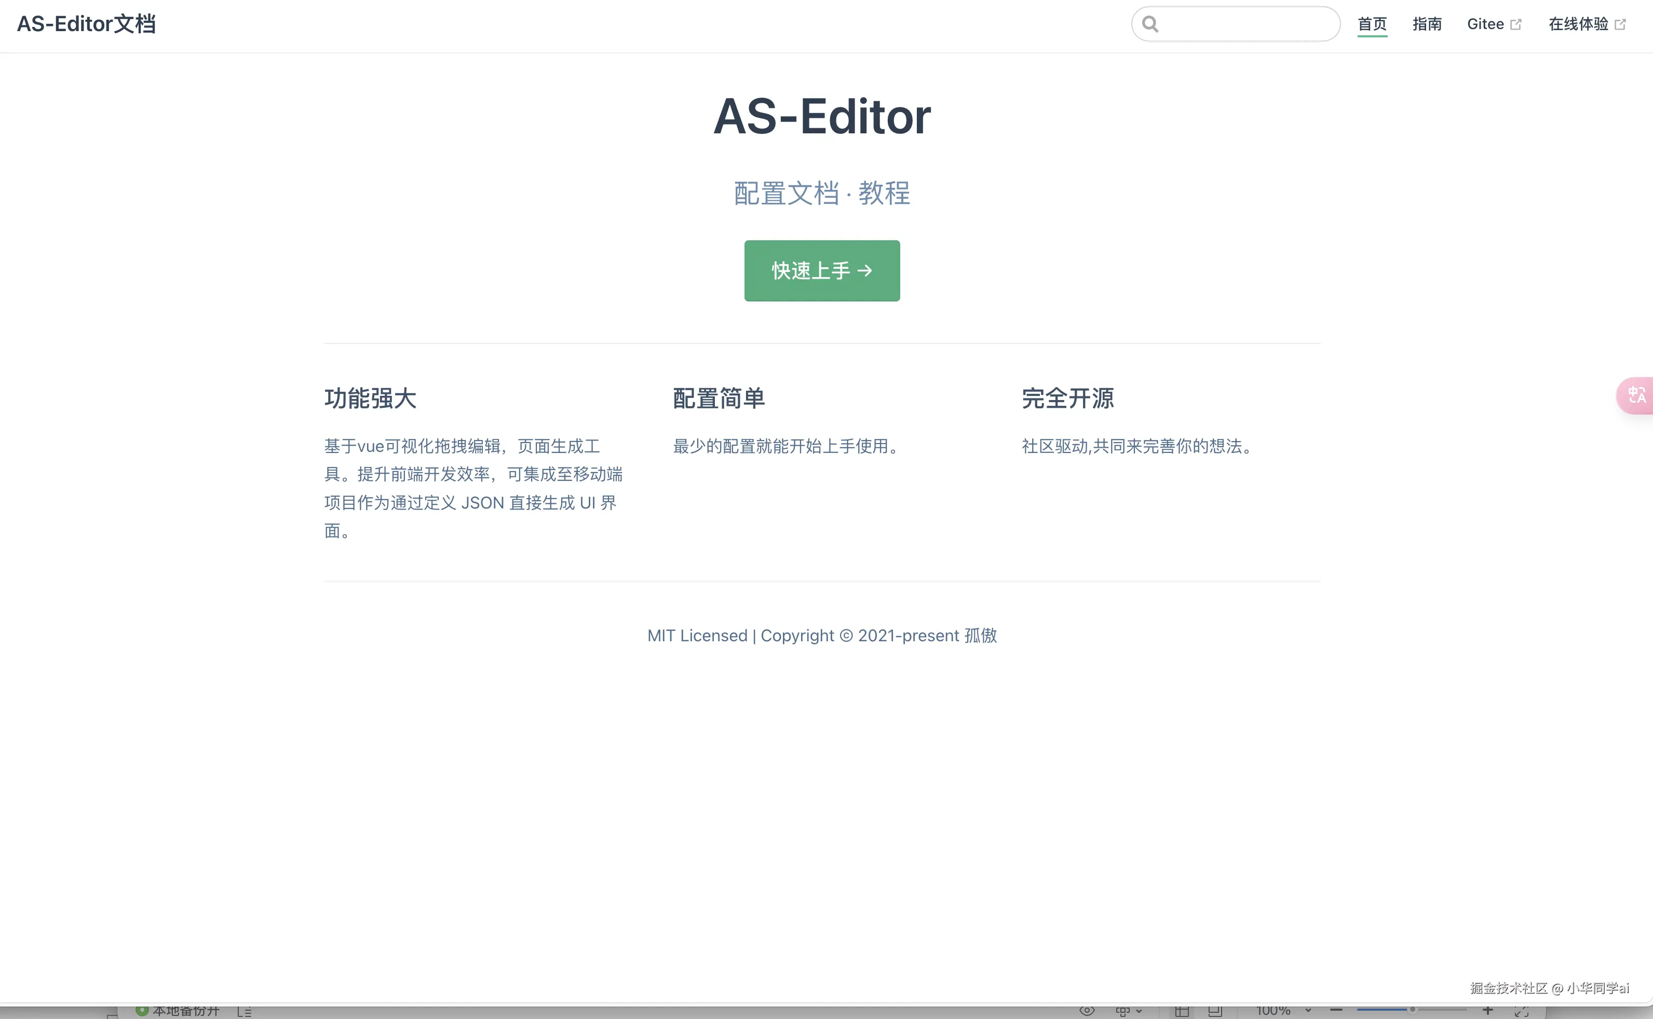This screenshot has width=1653, height=1019.
Task: Click the 本地备份开 status indicator
Action: pos(178,1010)
